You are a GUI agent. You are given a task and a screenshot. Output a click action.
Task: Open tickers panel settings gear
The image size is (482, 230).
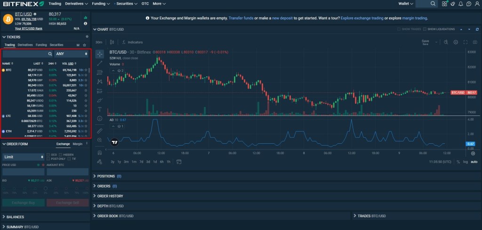pyautogui.click(x=87, y=37)
